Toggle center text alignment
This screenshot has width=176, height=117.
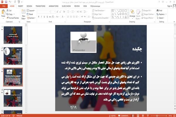tap(71, 17)
